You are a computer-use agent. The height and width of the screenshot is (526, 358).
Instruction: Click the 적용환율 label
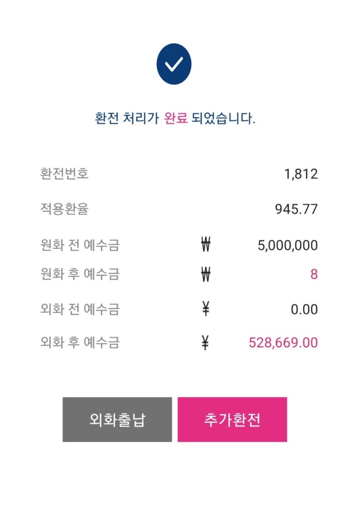coord(64,208)
